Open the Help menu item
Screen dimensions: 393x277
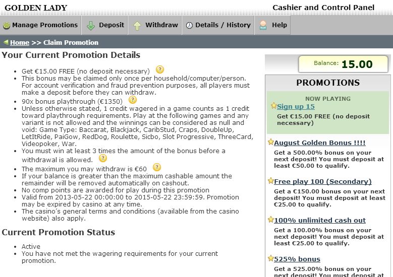pos(273,25)
